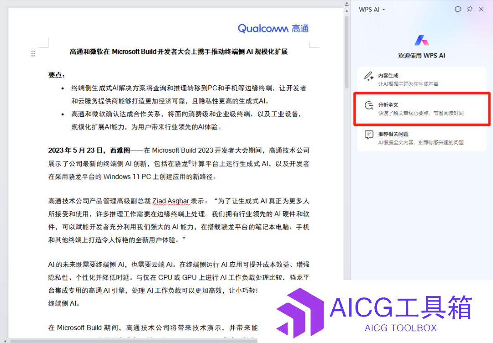The height and width of the screenshot is (343, 493).
Task: Click the horizontal scrollbar thumb
Action: click(x=134, y=341)
